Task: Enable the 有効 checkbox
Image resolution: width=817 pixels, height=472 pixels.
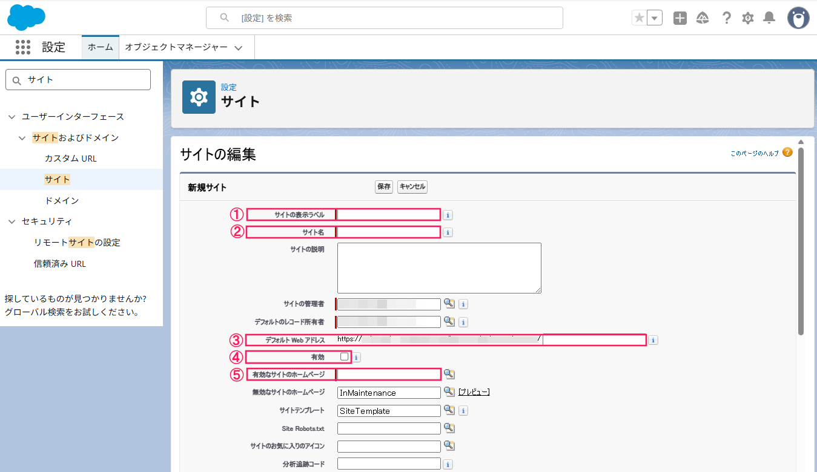Action: tap(345, 356)
